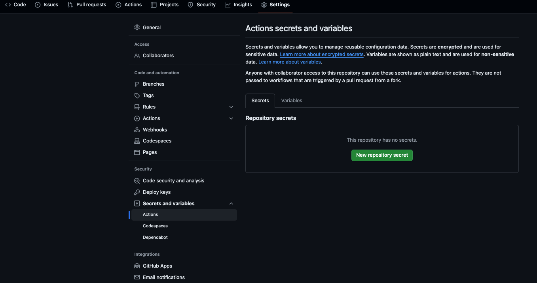This screenshot has height=283, width=537.
Task: Click the GitHub Apps icon
Action: [137, 266]
